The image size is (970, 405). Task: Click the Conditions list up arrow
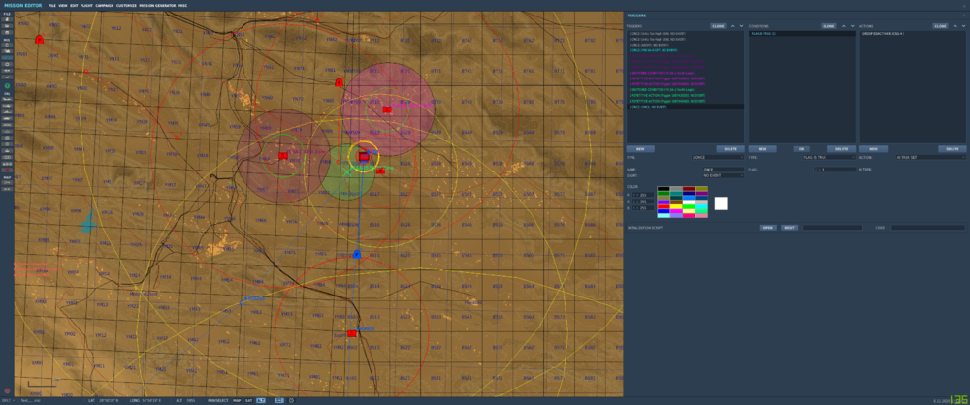tap(843, 26)
